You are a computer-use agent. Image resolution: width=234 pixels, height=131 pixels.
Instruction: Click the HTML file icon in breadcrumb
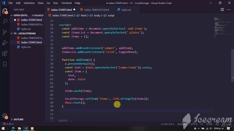[50, 15]
